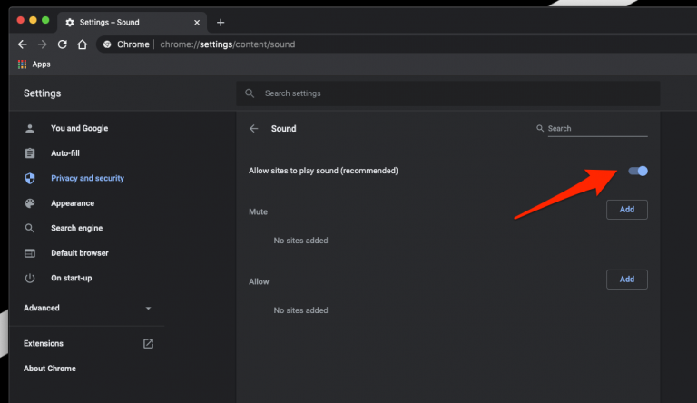The width and height of the screenshot is (697, 403).
Task: Open Appearance settings
Action: point(73,202)
